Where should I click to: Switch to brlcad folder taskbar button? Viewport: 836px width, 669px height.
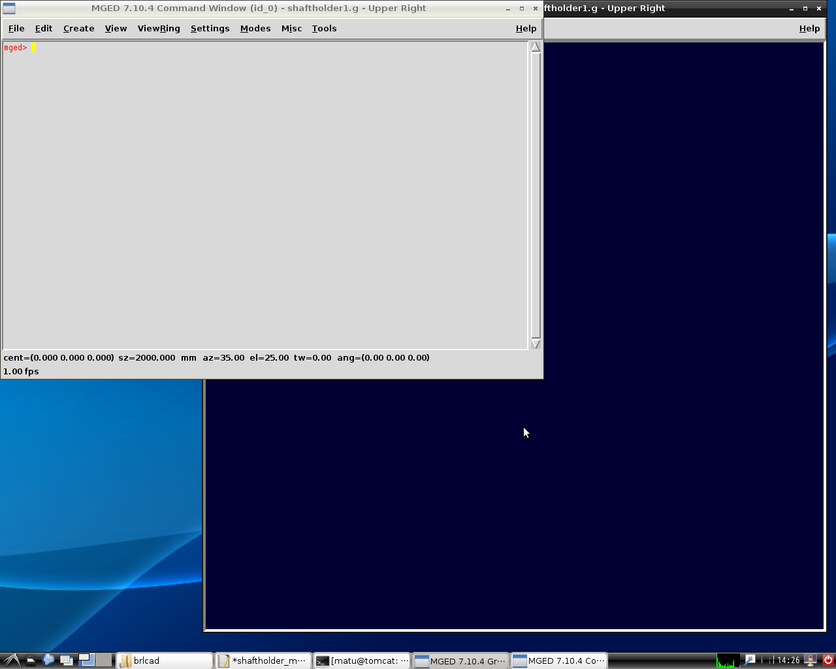coord(165,661)
